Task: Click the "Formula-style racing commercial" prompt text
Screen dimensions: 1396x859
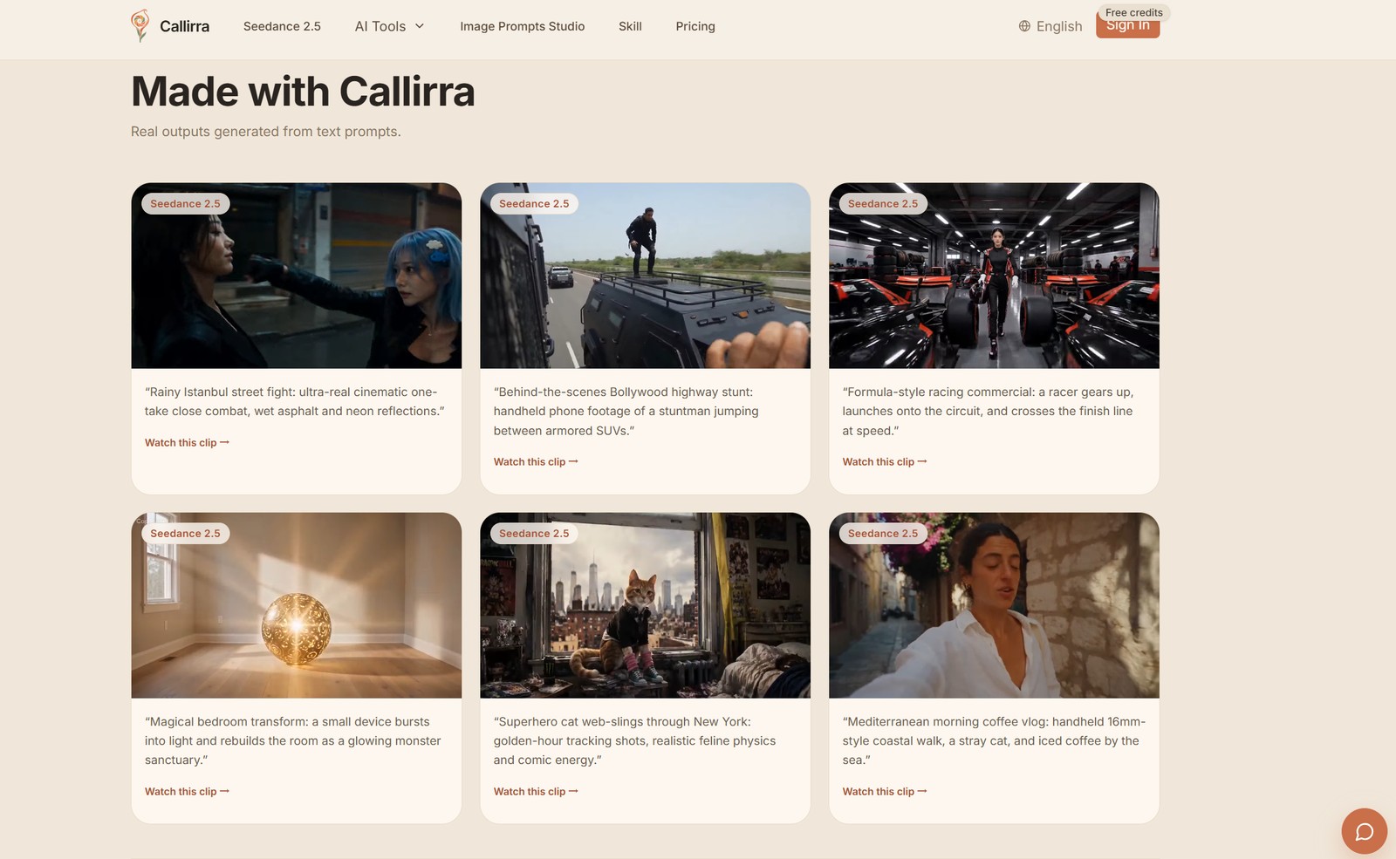Action: 988,412
